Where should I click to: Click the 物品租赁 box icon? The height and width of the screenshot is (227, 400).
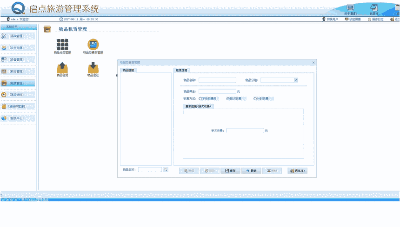pyautogui.click(x=62, y=68)
